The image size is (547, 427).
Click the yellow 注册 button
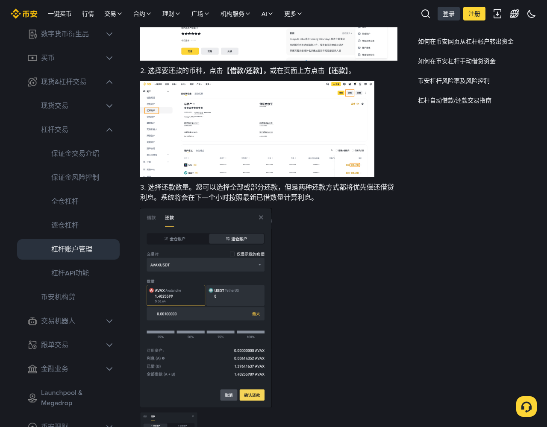(x=474, y=14)
